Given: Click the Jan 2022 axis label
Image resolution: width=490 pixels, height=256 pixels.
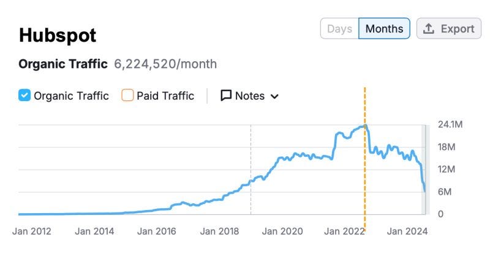Looking at the screenshot, I should [344, 232].
